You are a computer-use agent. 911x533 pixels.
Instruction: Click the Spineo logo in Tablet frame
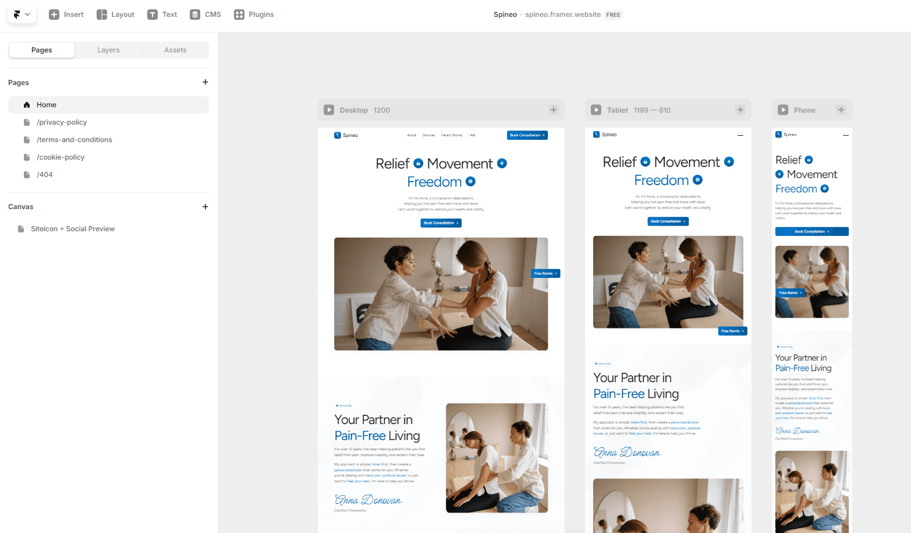click(605, 135)
